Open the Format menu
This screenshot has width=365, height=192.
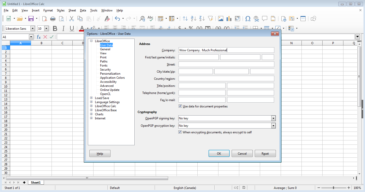click(x=48, y=10)
